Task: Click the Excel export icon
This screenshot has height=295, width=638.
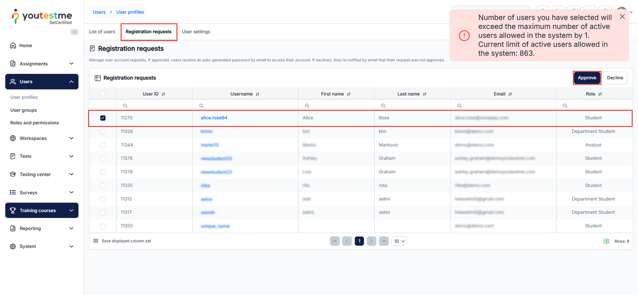Action: click(x=606, y=241)
